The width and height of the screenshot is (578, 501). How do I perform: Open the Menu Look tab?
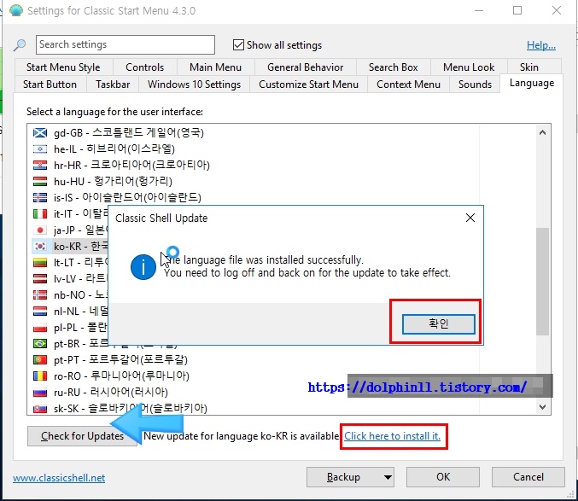coord(469,67)
